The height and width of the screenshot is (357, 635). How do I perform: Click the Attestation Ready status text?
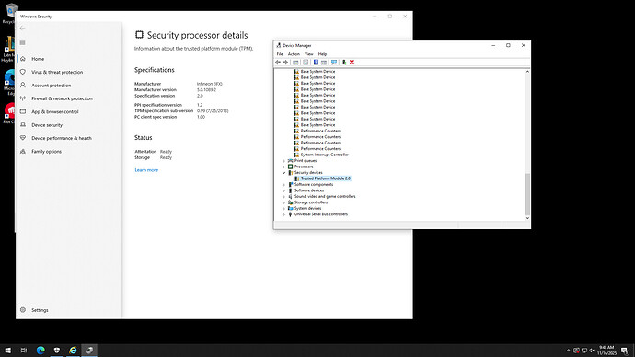pyautogui.click(x=166, y=152)
